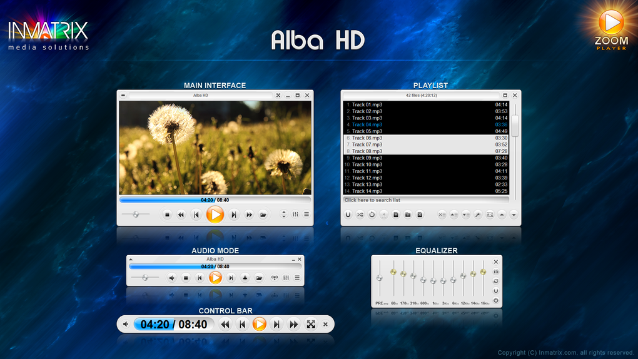Click the eject icon in Audio Mode
This screenshot has width=638, height=359.
click(x=245, y=278)
